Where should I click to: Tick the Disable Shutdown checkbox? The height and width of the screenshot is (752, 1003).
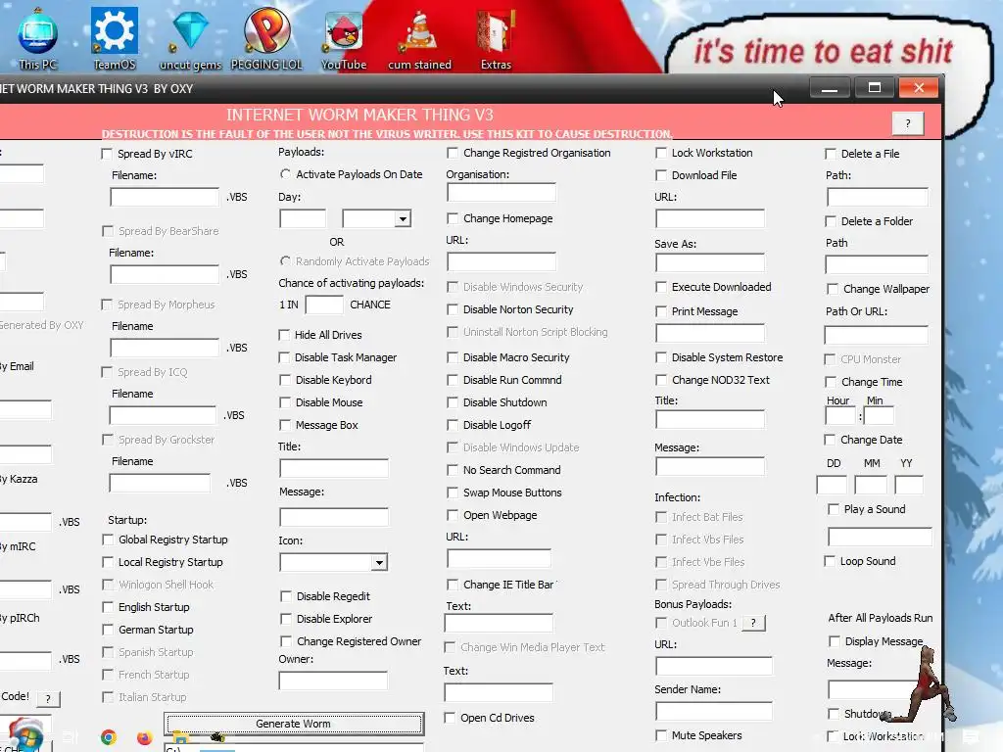(x=453, y=402)
